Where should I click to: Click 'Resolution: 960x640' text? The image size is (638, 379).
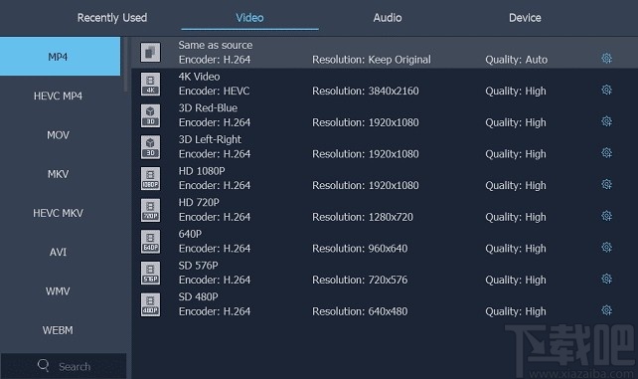click(x=360, y=249)
